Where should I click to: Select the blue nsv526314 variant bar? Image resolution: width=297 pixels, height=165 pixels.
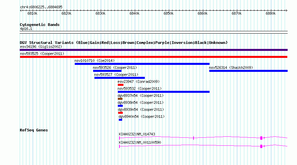coord(248,71)
